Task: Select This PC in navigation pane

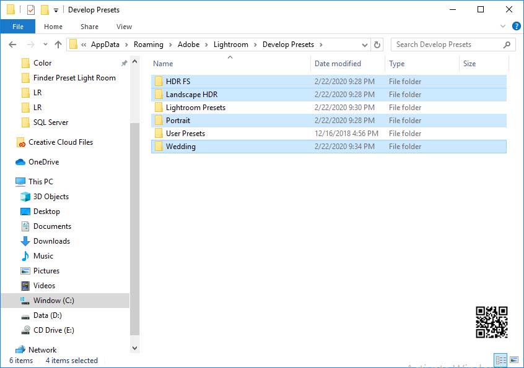Action: tap(40, 181)
